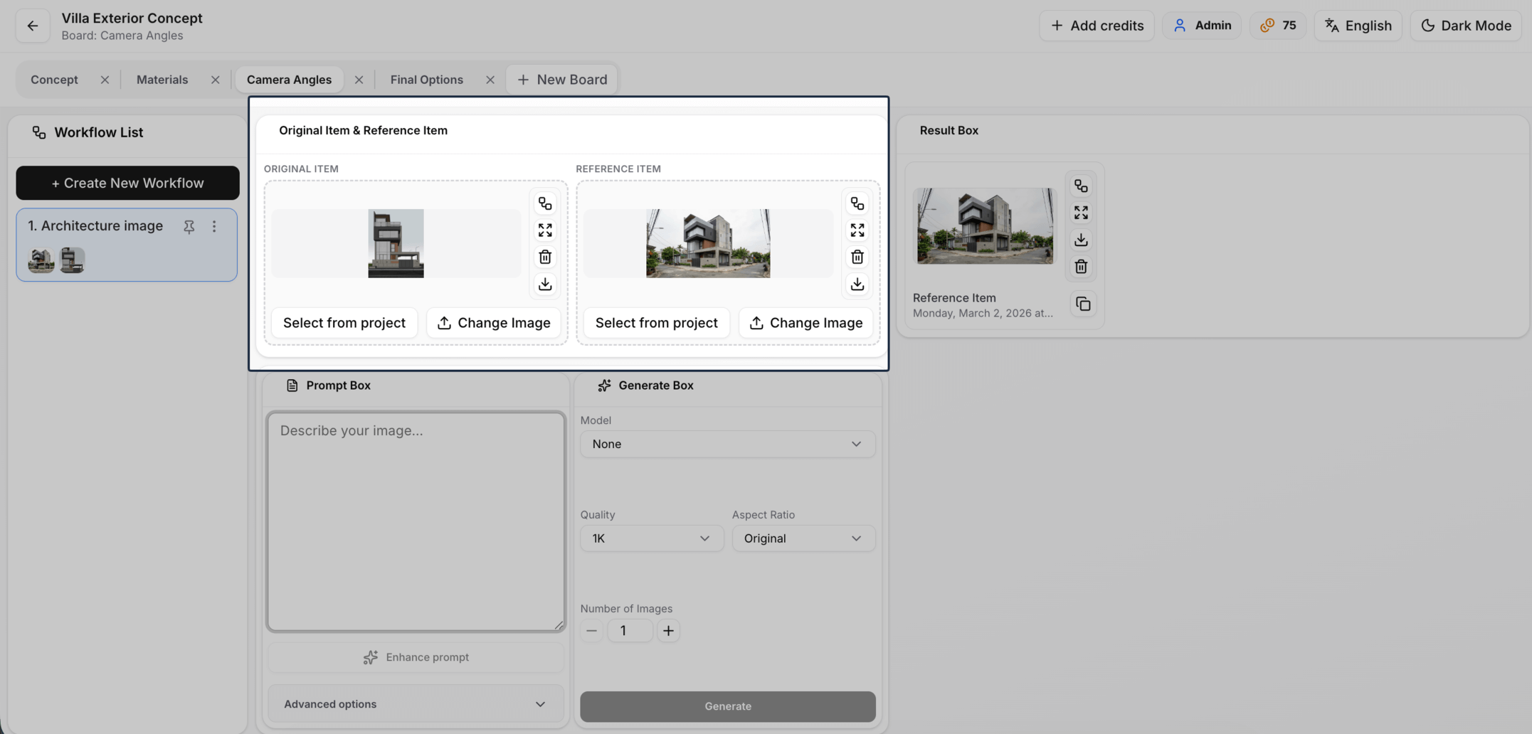This screenshot has width=1532, height=734.
Task: Send original item image to workflow
Action: pos(545,204)
